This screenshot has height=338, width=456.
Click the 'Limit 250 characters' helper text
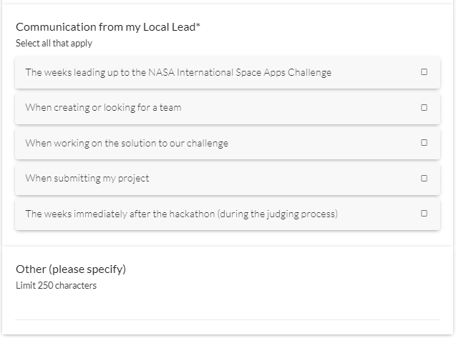(x=56, y=286)
